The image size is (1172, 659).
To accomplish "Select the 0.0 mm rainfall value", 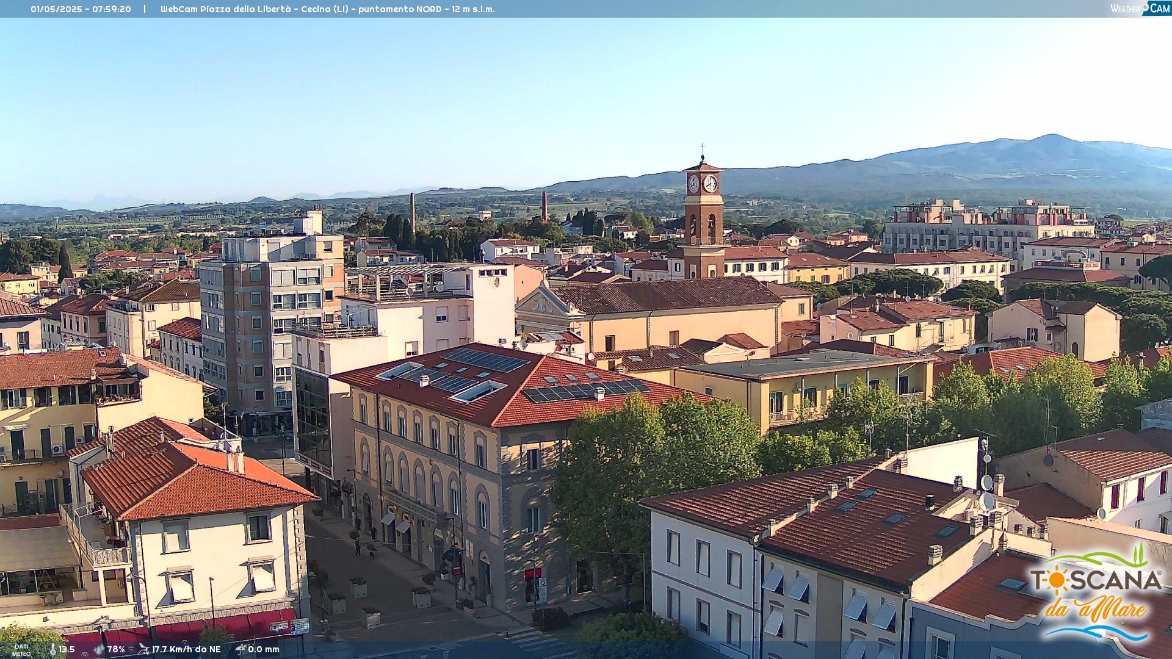I will click(x=264, y=649).
